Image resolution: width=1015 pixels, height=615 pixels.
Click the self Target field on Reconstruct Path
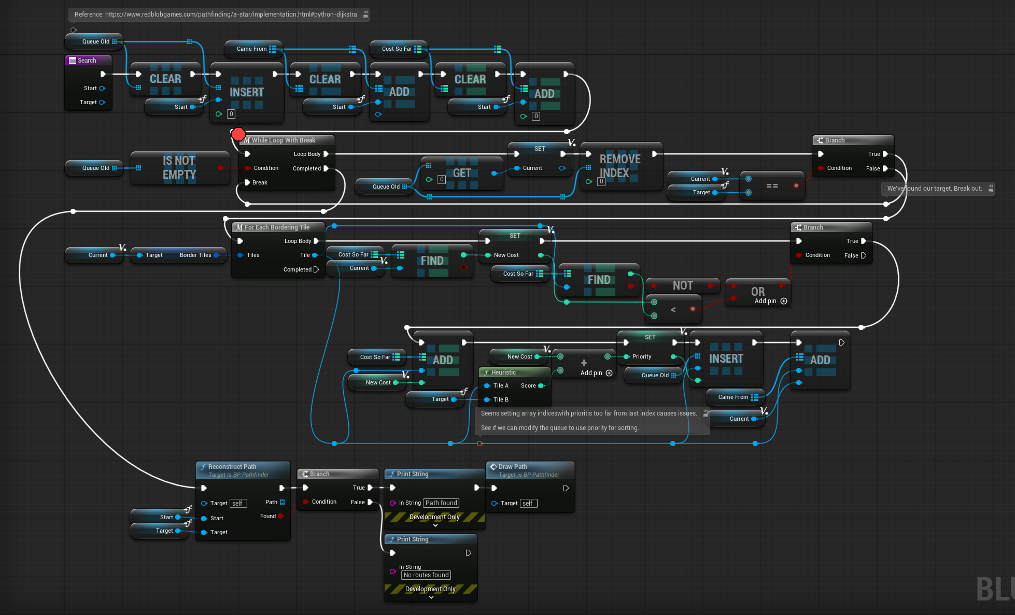237,503
